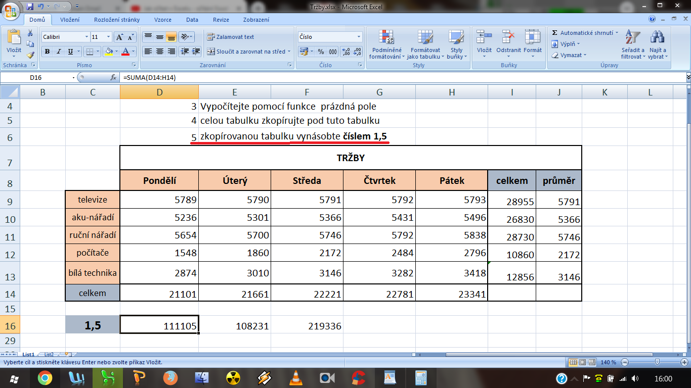Viewport: 691px width, 388px height.
Task: Click Sloučit a zarovnat na střed button
Action: [246, 52]
